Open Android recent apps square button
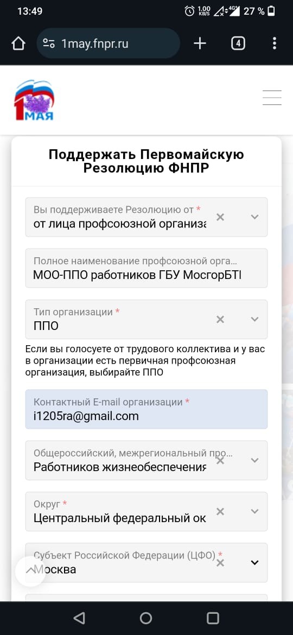The height and width of the screenshot is (635, 293). (x=213, y=618)
